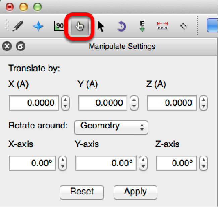The width and height of the screenshot is (218, 207).
Task: Open the Rotate around Geometry dropdown
Action: click(x=111, y=127)
